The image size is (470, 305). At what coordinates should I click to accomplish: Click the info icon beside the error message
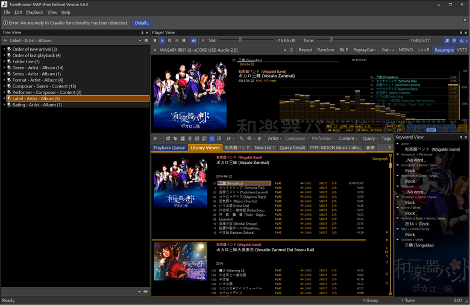point(5,23)
